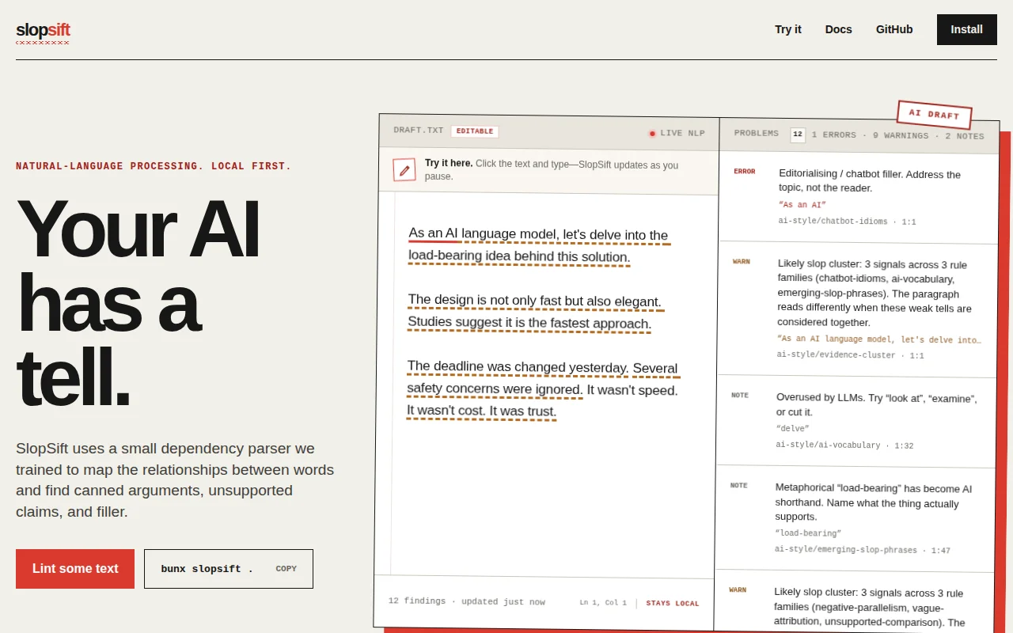The width and height of the screenshot is (1013, 633).
Task: Copy the bunx slopsift command
Action: coord(286,569)
